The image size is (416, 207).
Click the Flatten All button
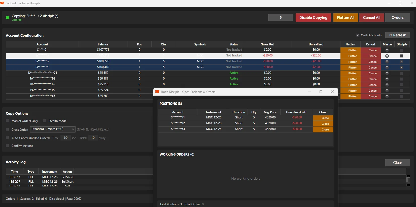pyautogui.click(x=345, y=18)
